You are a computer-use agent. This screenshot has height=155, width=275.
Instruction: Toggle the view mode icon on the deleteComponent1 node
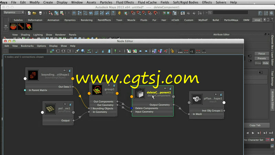tap(170, 89)
